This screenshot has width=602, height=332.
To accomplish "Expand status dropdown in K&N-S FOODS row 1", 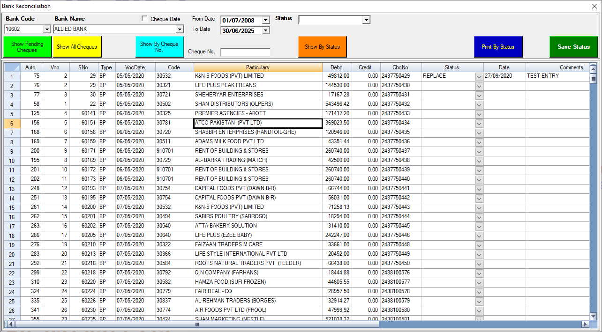I will point(479,76).
